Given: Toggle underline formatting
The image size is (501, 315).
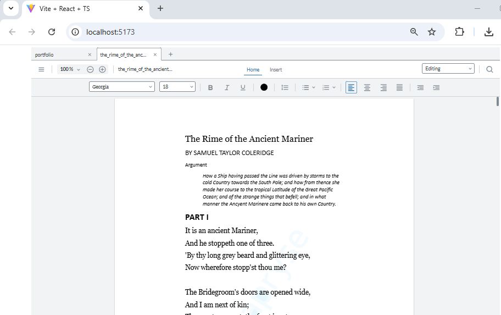Looking at the screenshot, I should [243, 87].
